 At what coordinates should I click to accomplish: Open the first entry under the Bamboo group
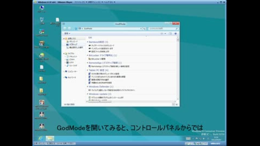102,45
